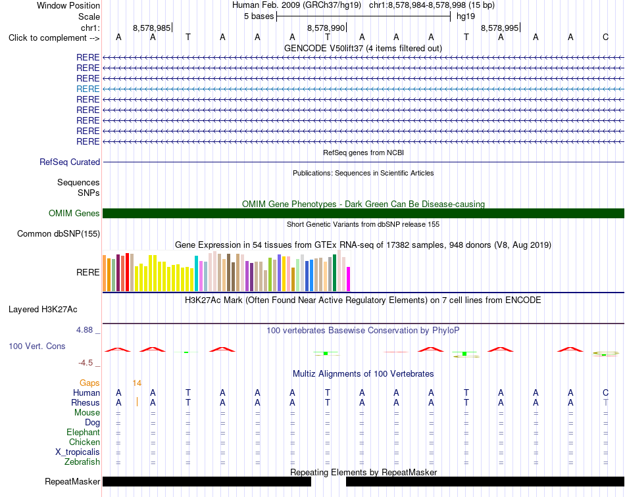Click the Dog alignment row label
The height and width of the screenshot is (497, 625).
[92, 423]
